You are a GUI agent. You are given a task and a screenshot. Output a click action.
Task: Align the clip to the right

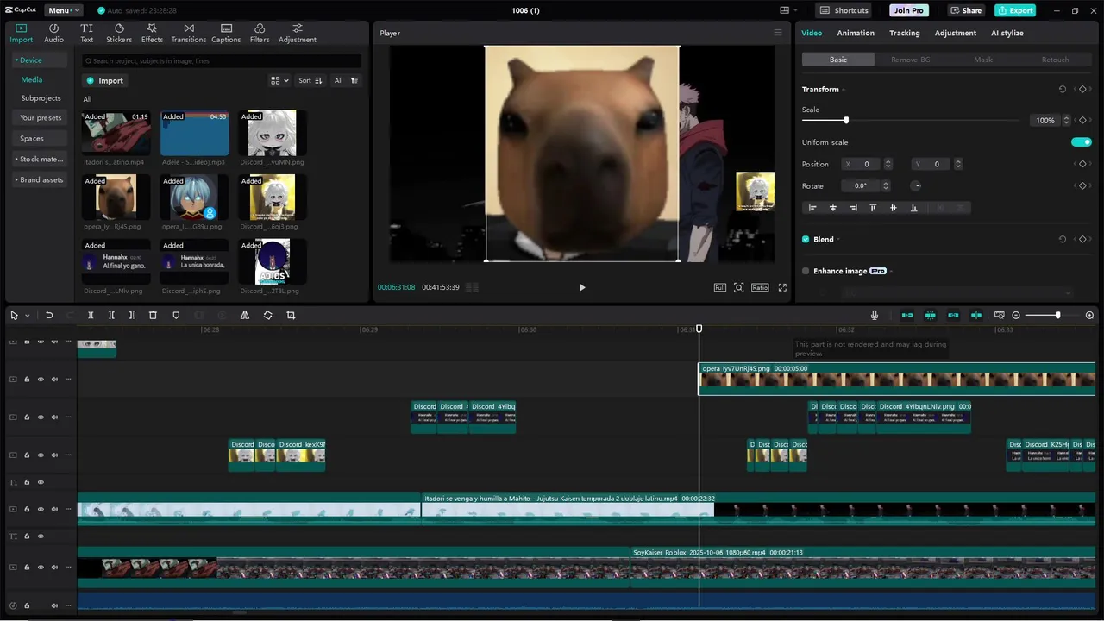(853, 208)
